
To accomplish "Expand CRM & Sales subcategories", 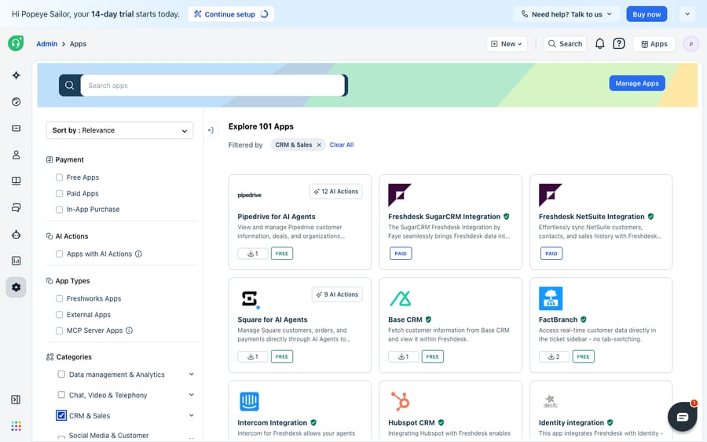I will tap(191, 415).
